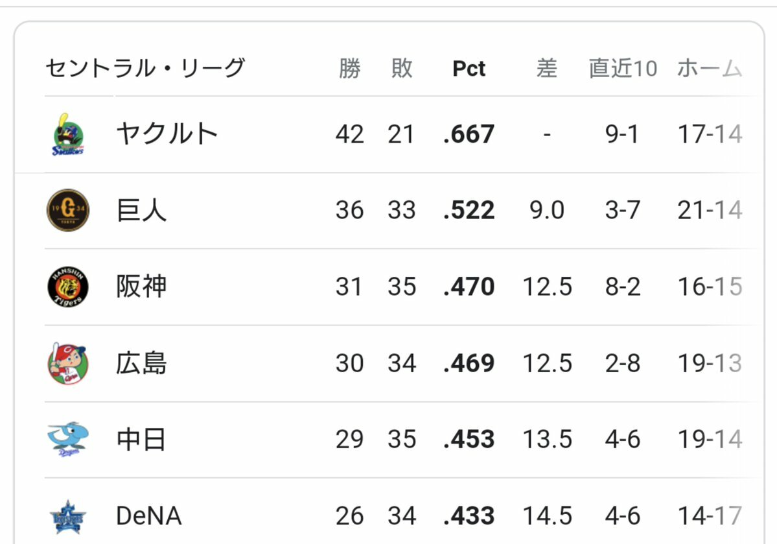
Task: Open the 中日 team name
Action: click(141, 440)
